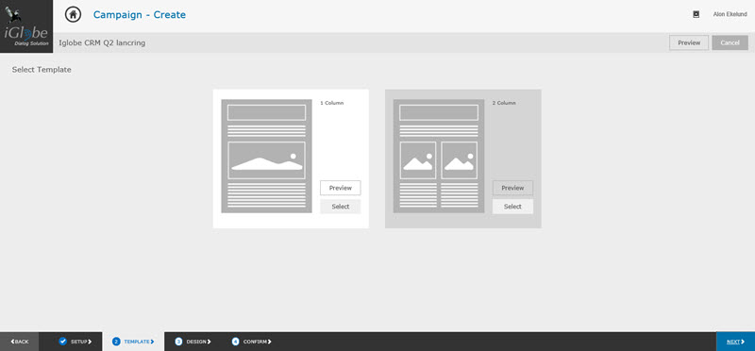Go Back using the bottom bar
The height and width of the screenshot is (351, 755).
[x=20, y=342]
